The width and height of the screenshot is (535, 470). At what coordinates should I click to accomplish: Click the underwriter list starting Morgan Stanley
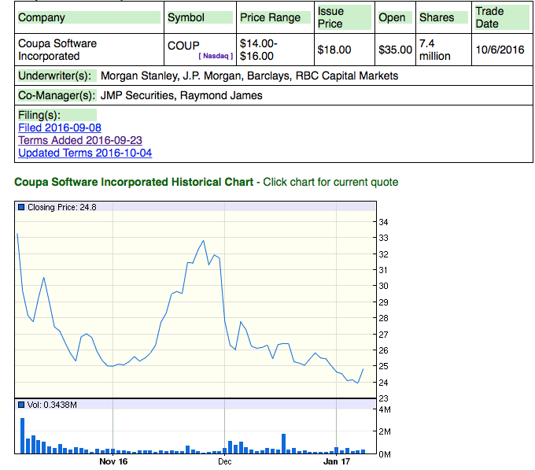click(x=249, y=76)
